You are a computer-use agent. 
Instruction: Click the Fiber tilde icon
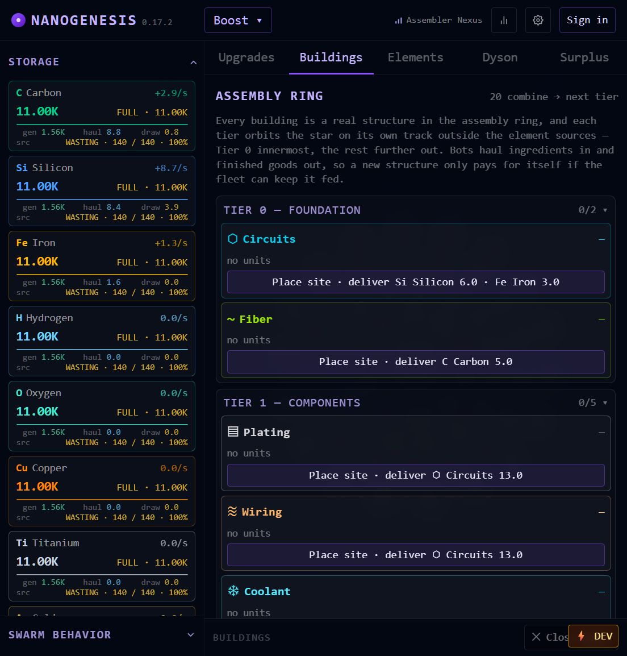231,319
